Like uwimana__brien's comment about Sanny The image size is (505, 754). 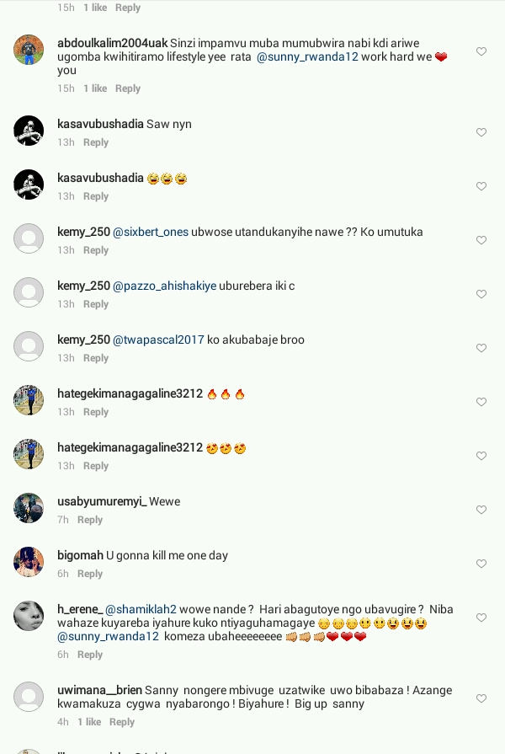click(x=481, y=698)
